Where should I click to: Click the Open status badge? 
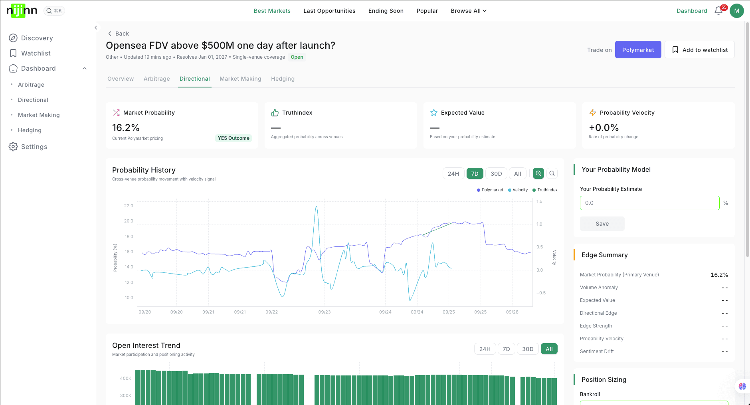297,57
